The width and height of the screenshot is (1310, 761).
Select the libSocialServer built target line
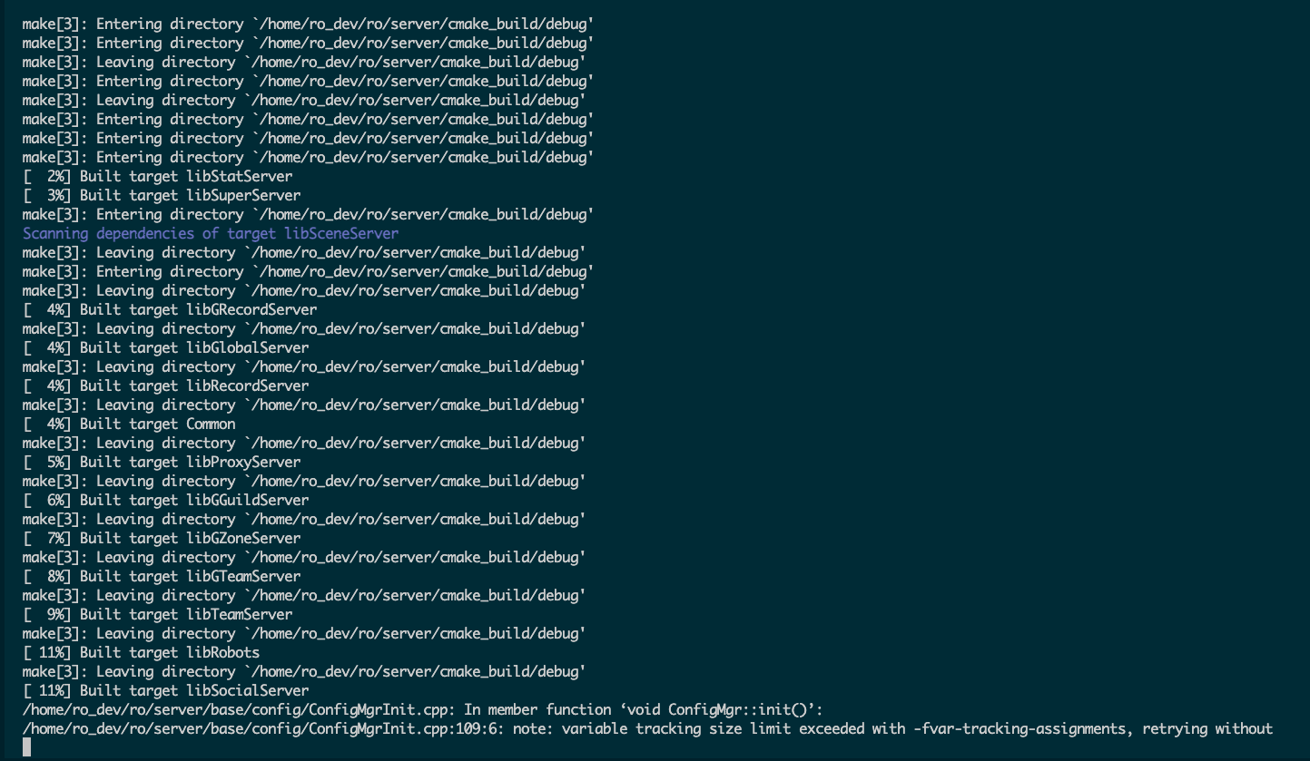165,690
